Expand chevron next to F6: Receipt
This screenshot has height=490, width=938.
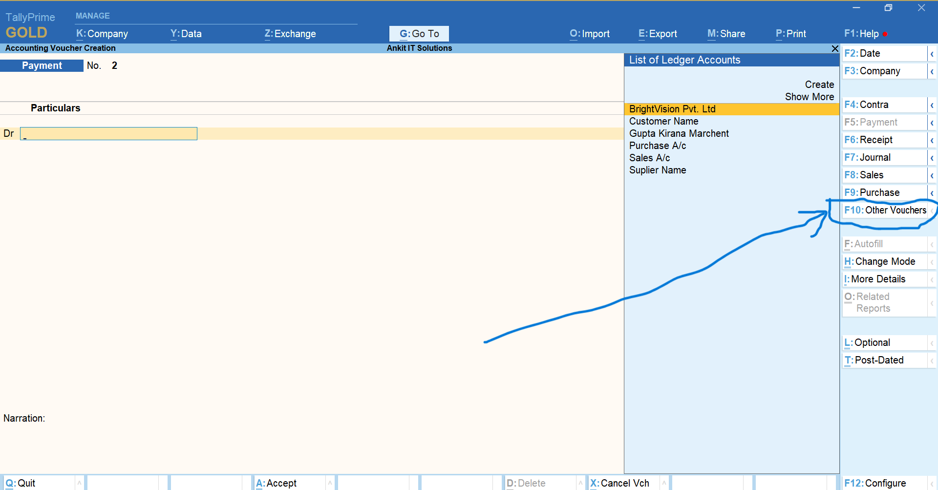[932, 140]
